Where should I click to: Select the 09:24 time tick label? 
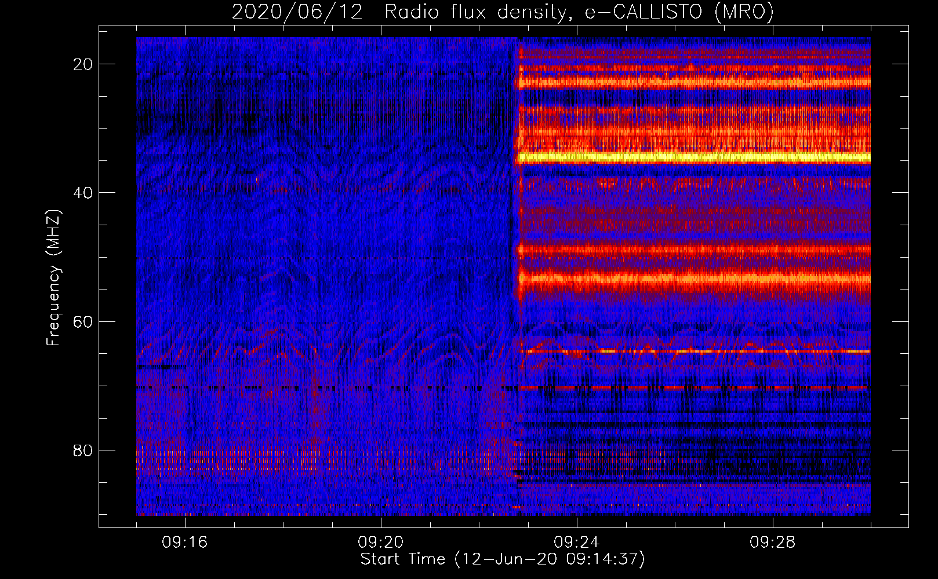click(x=577, y=543)
